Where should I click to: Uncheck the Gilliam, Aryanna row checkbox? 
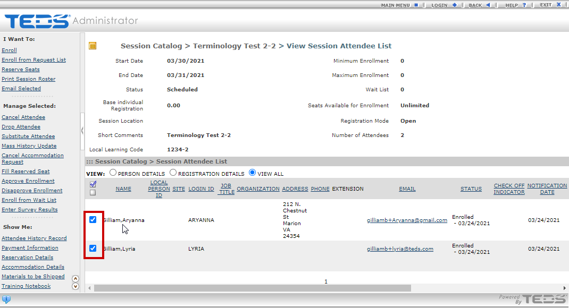coord(93,220)
